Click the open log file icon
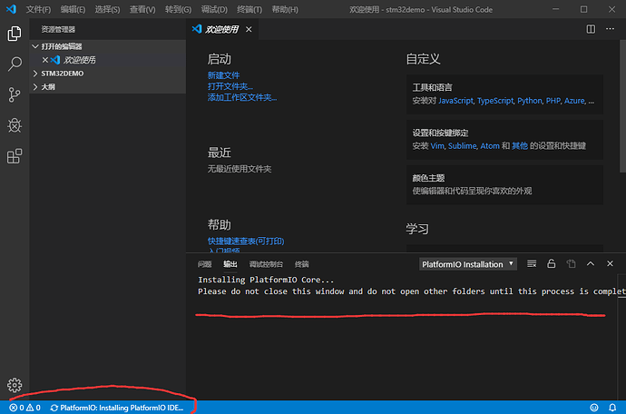This screenshot has height=414, width=626. [x=571, y=264]
